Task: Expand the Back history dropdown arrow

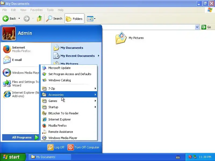Action: click(x=19, y=19)
